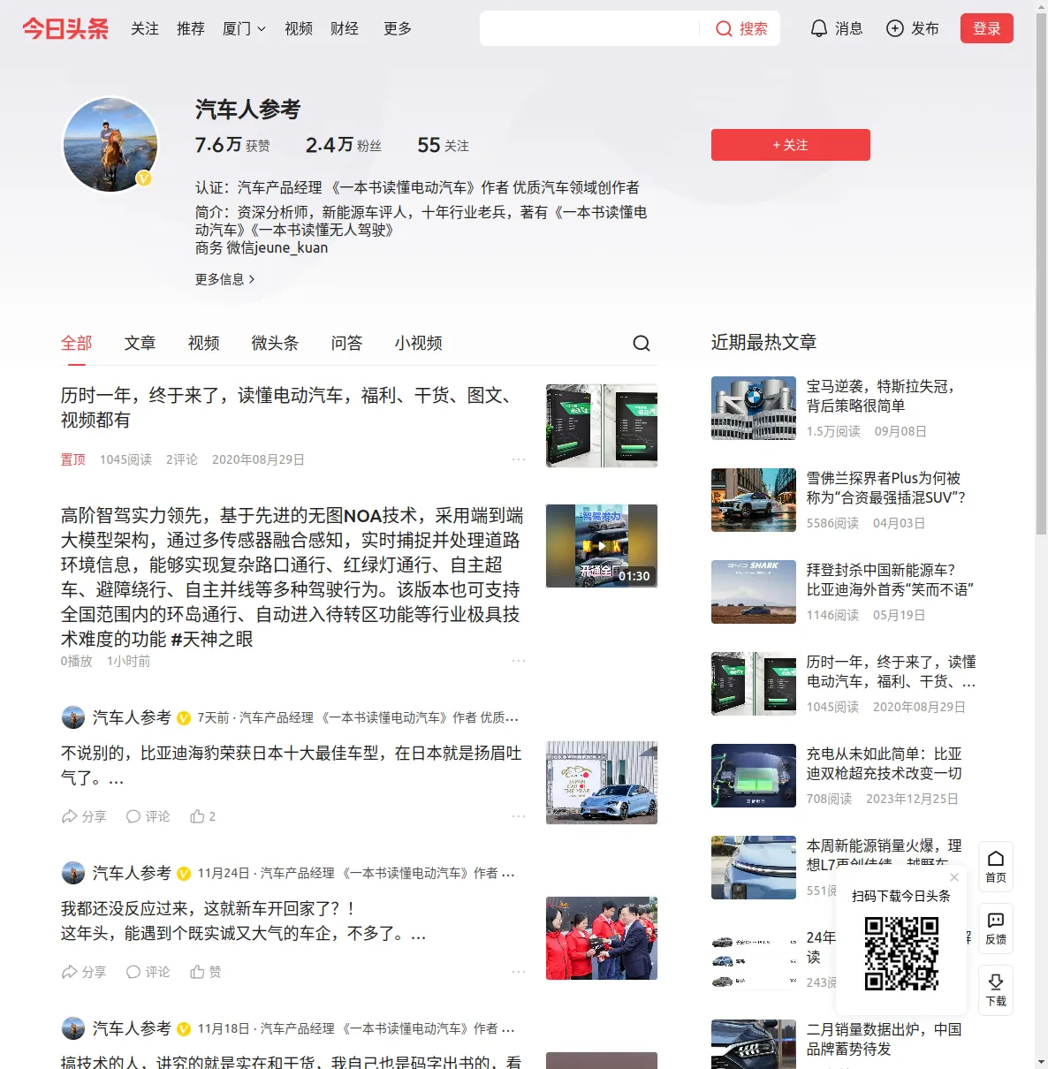1048x1069 pixels.
Task: Open notifications bell icon 消息
Action: tap(819, 28)
